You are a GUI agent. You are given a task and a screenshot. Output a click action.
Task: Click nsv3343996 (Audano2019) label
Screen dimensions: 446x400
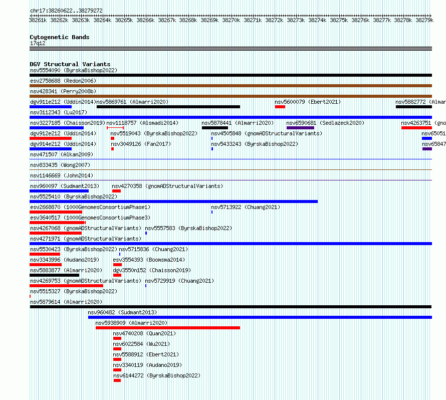[x=65, y=260]
